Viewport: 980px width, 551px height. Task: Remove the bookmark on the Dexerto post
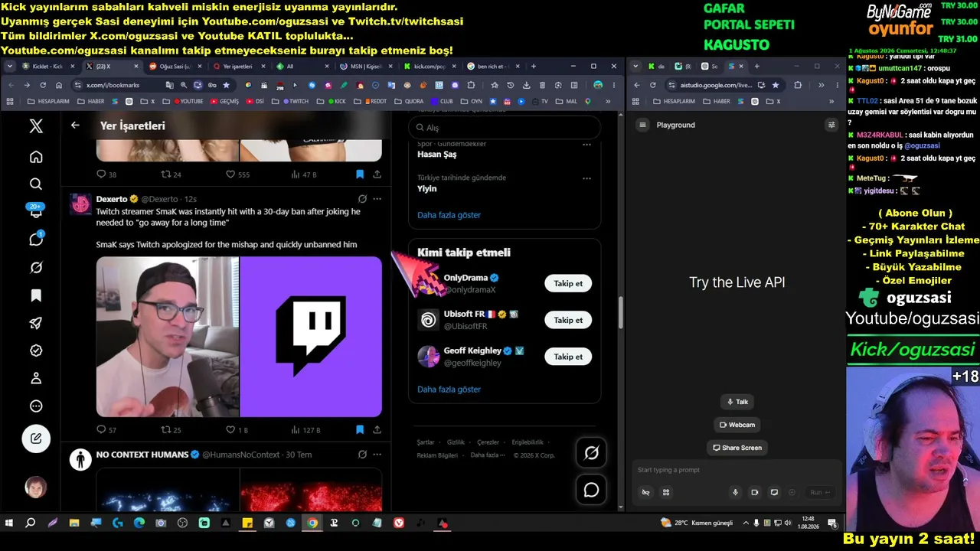coord(360,430)
